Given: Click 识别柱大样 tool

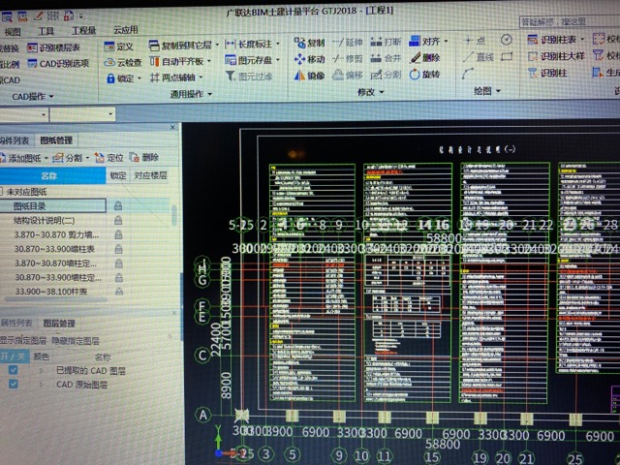Looking at the screenshot, I should (556, 56).
